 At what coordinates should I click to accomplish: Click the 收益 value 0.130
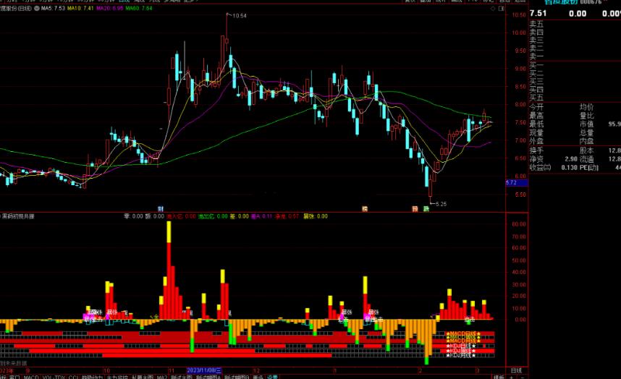coord(569,168)
